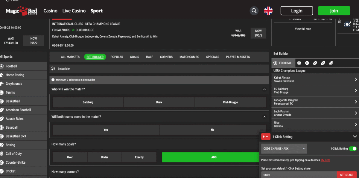Click the info icon beside Minimum 2 selections
This screenshot has width=359, height=178.
[53, 80]
